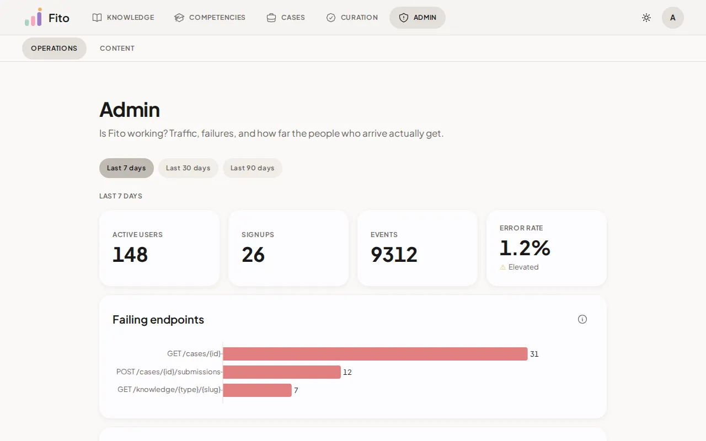Open the user avatar menu 'A'
This screenshot has width=706, height=441.
673,18
